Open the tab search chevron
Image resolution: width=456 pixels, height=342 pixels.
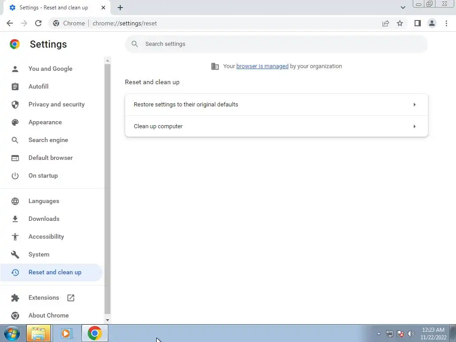(x=403, y=8)
